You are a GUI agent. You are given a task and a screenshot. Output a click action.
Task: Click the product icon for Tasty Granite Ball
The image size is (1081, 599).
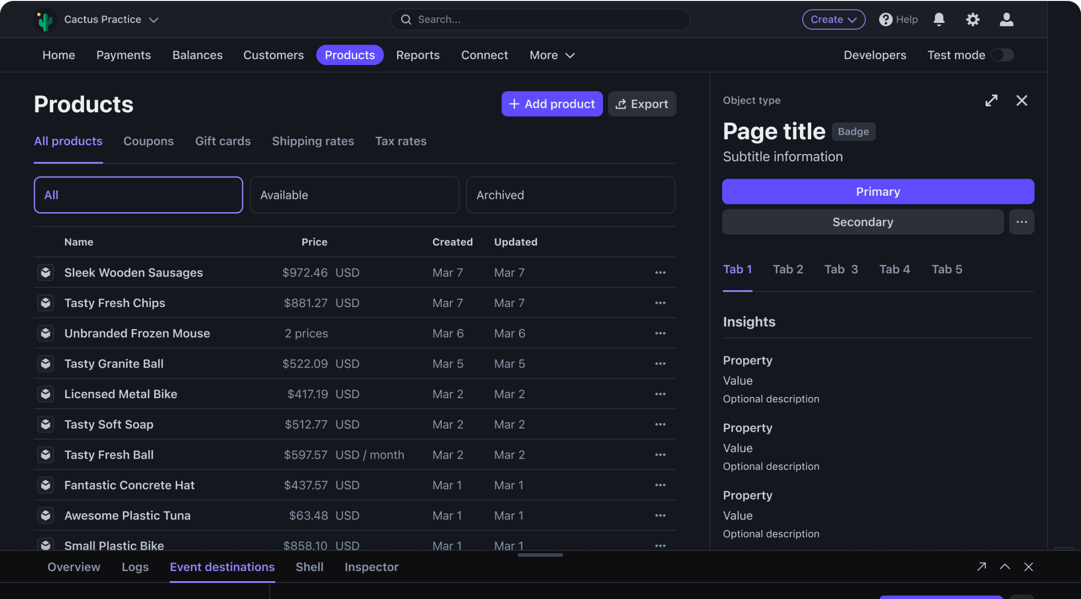pos(45,363)
